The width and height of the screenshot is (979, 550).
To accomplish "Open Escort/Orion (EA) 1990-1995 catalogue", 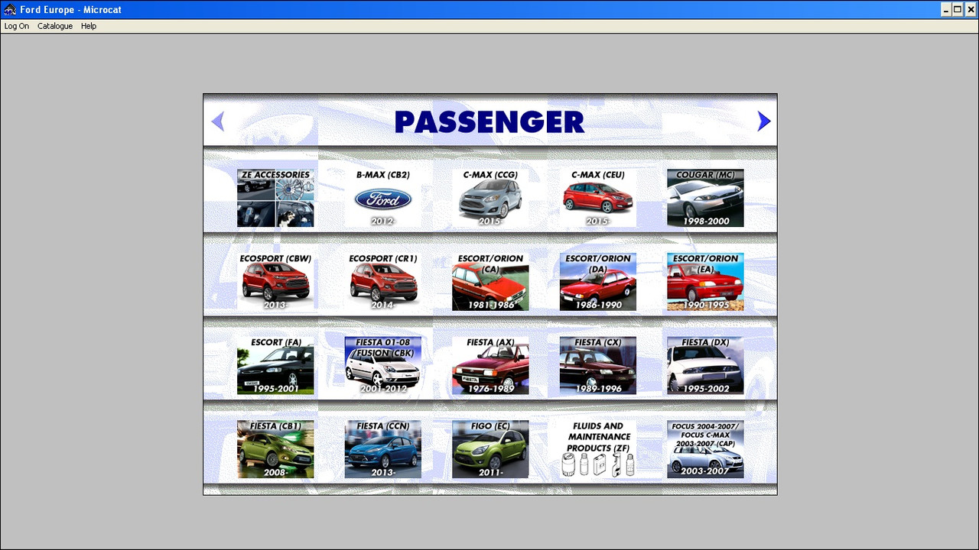I will 705,282.
